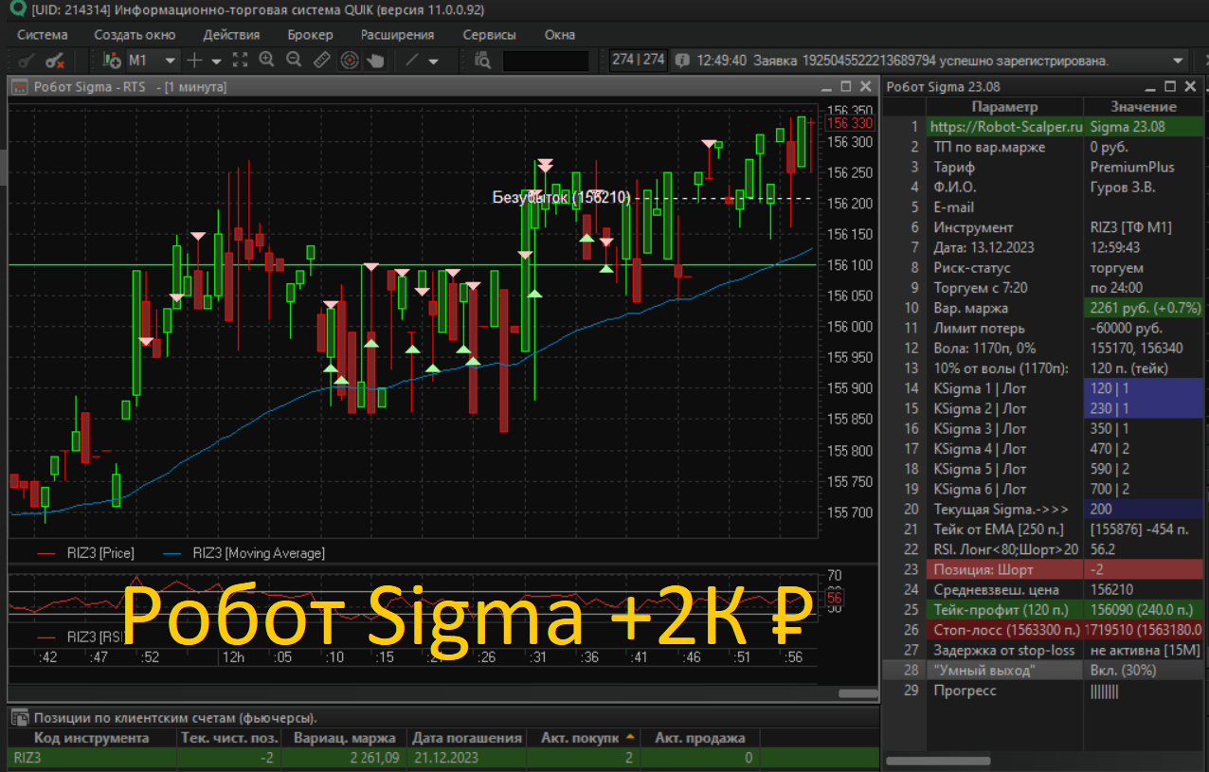Click the Дата погашения column header
This screenshot has width=1209, height=772.
point(467,738)
